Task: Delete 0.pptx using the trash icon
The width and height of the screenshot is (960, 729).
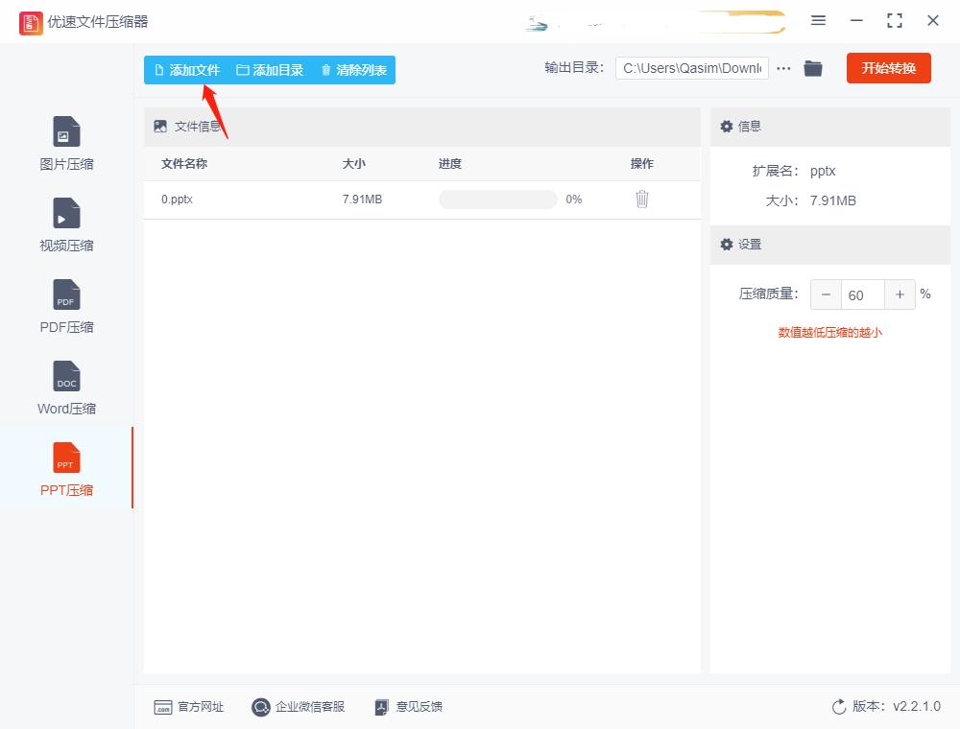Action: [x=641, y=199]
